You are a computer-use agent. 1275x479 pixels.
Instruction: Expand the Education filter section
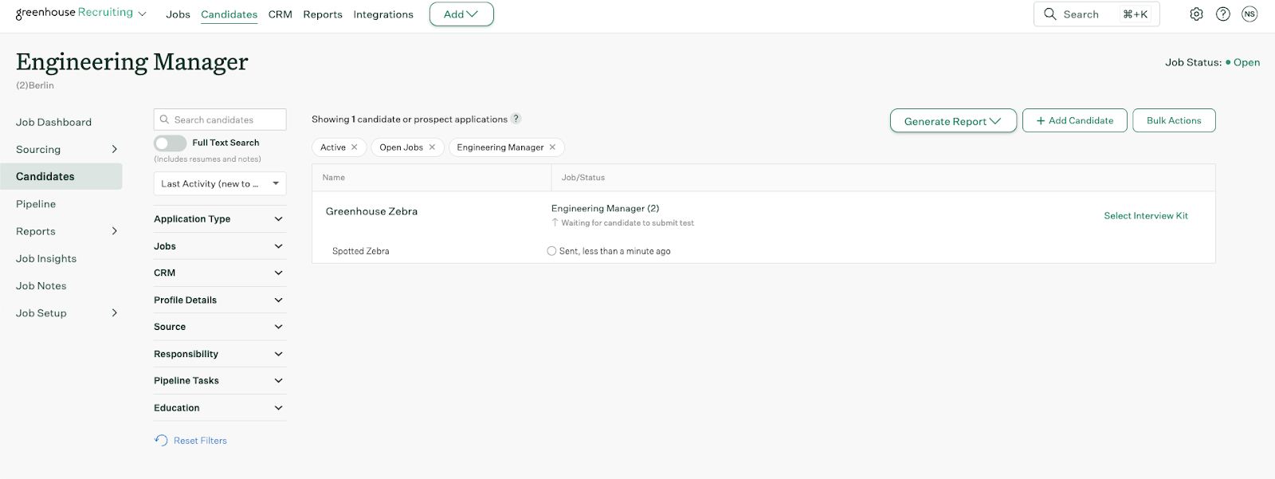(219, 408)
